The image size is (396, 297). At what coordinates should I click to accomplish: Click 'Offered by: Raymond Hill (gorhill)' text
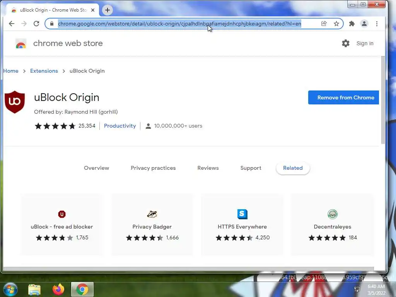coord(76,112)
